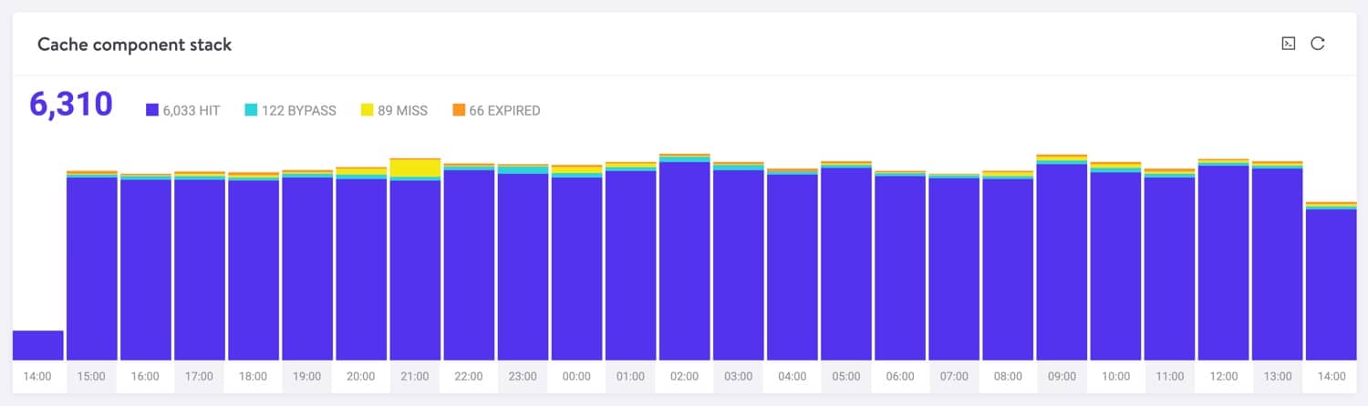Click the purple HIT color swatch
The image size is (1368, 406).
(x=152, y=110)
